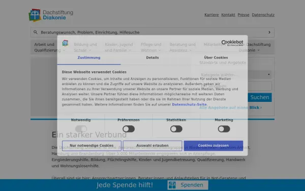Click the Ein starker Verbund heading

coord(89,134)
